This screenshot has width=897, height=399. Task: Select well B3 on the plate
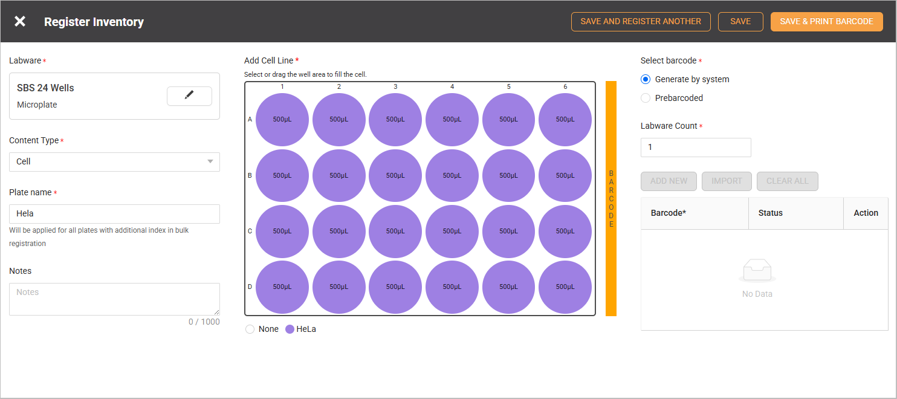click(x=395, y=175)
